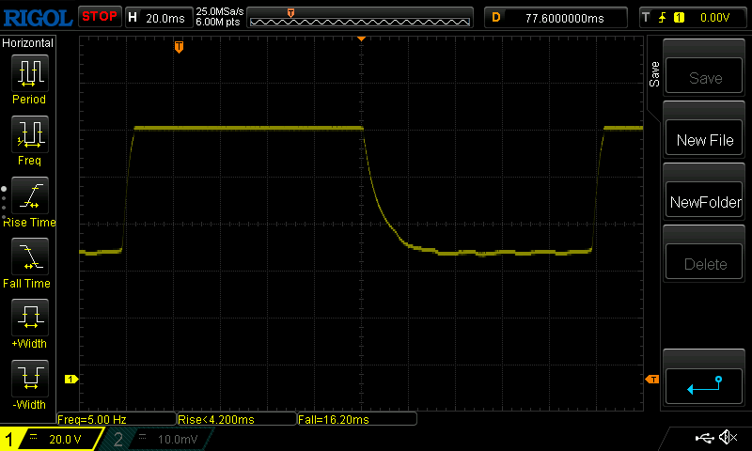Screen dimensions: 752x451
Task: Open the vertical Save menu tab
Action: 654,75
